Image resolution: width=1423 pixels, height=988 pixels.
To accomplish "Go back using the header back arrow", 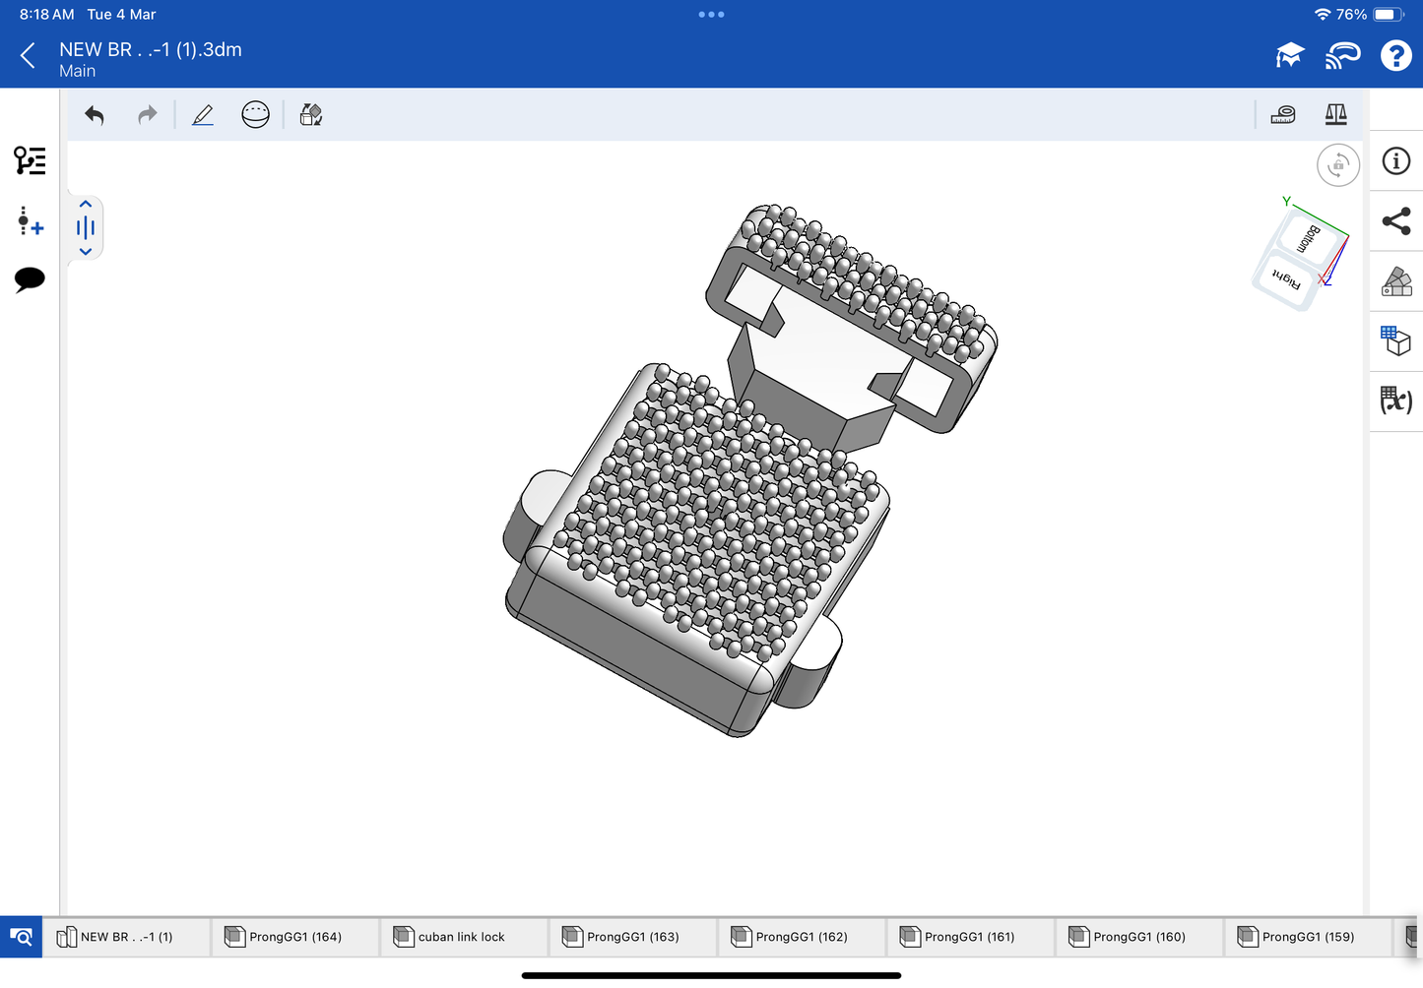I will 28,56.
